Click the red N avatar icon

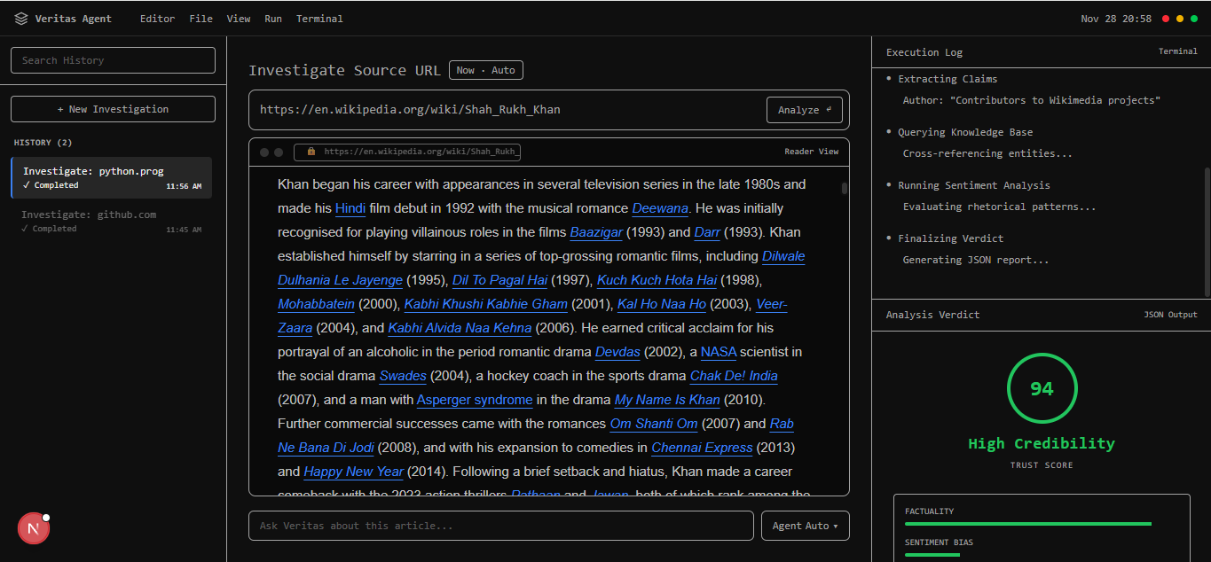34,528
